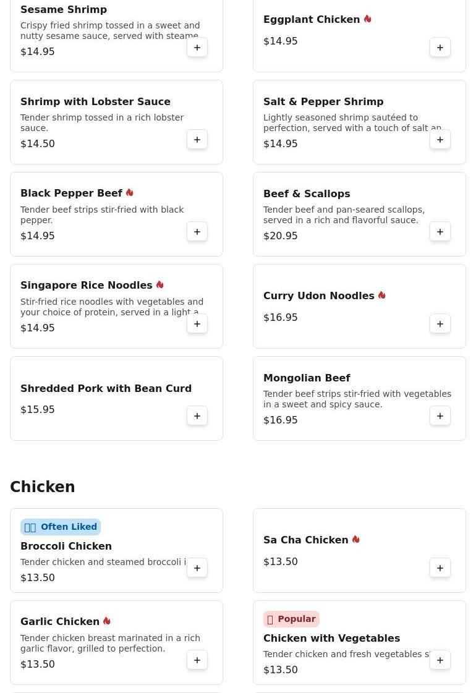The image size is (476, 693).
Task: Add Mongolian Beef using plus icon
Action: 440,416
